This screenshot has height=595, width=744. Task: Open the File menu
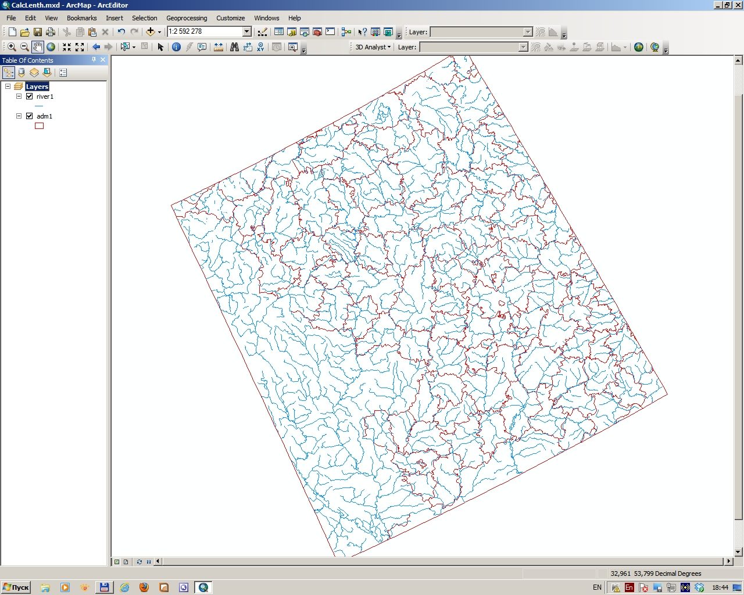[x=11, y=18]
